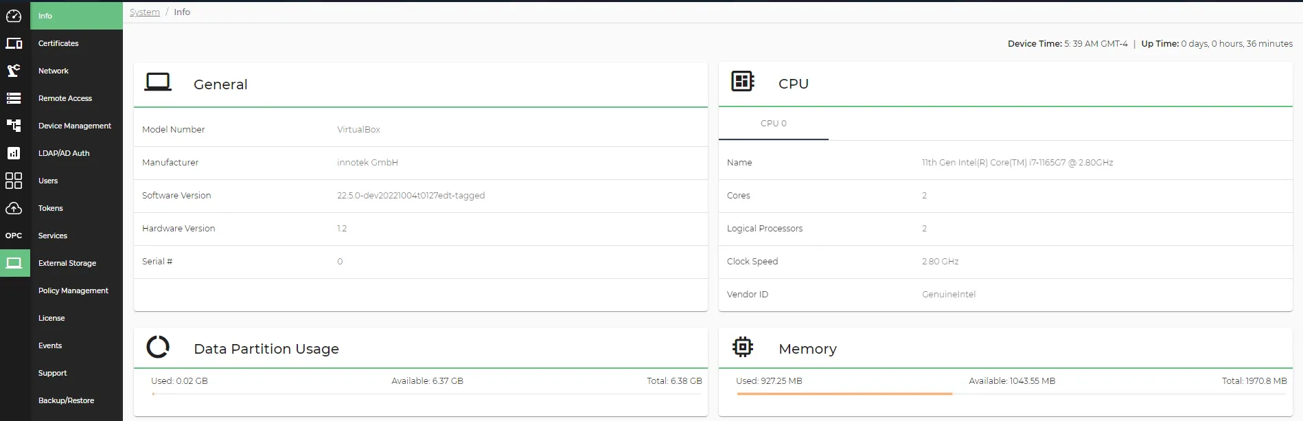
Task: Click Total: 1970.8 MB text
Action: (x=1254, y=381)
